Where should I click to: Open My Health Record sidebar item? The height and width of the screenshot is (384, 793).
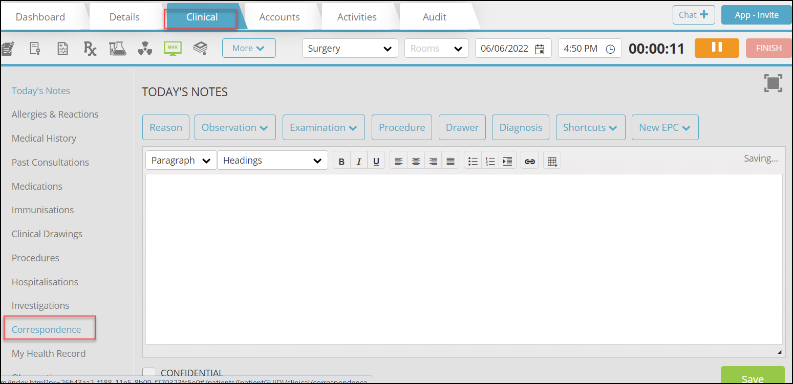tap(49, 353)
